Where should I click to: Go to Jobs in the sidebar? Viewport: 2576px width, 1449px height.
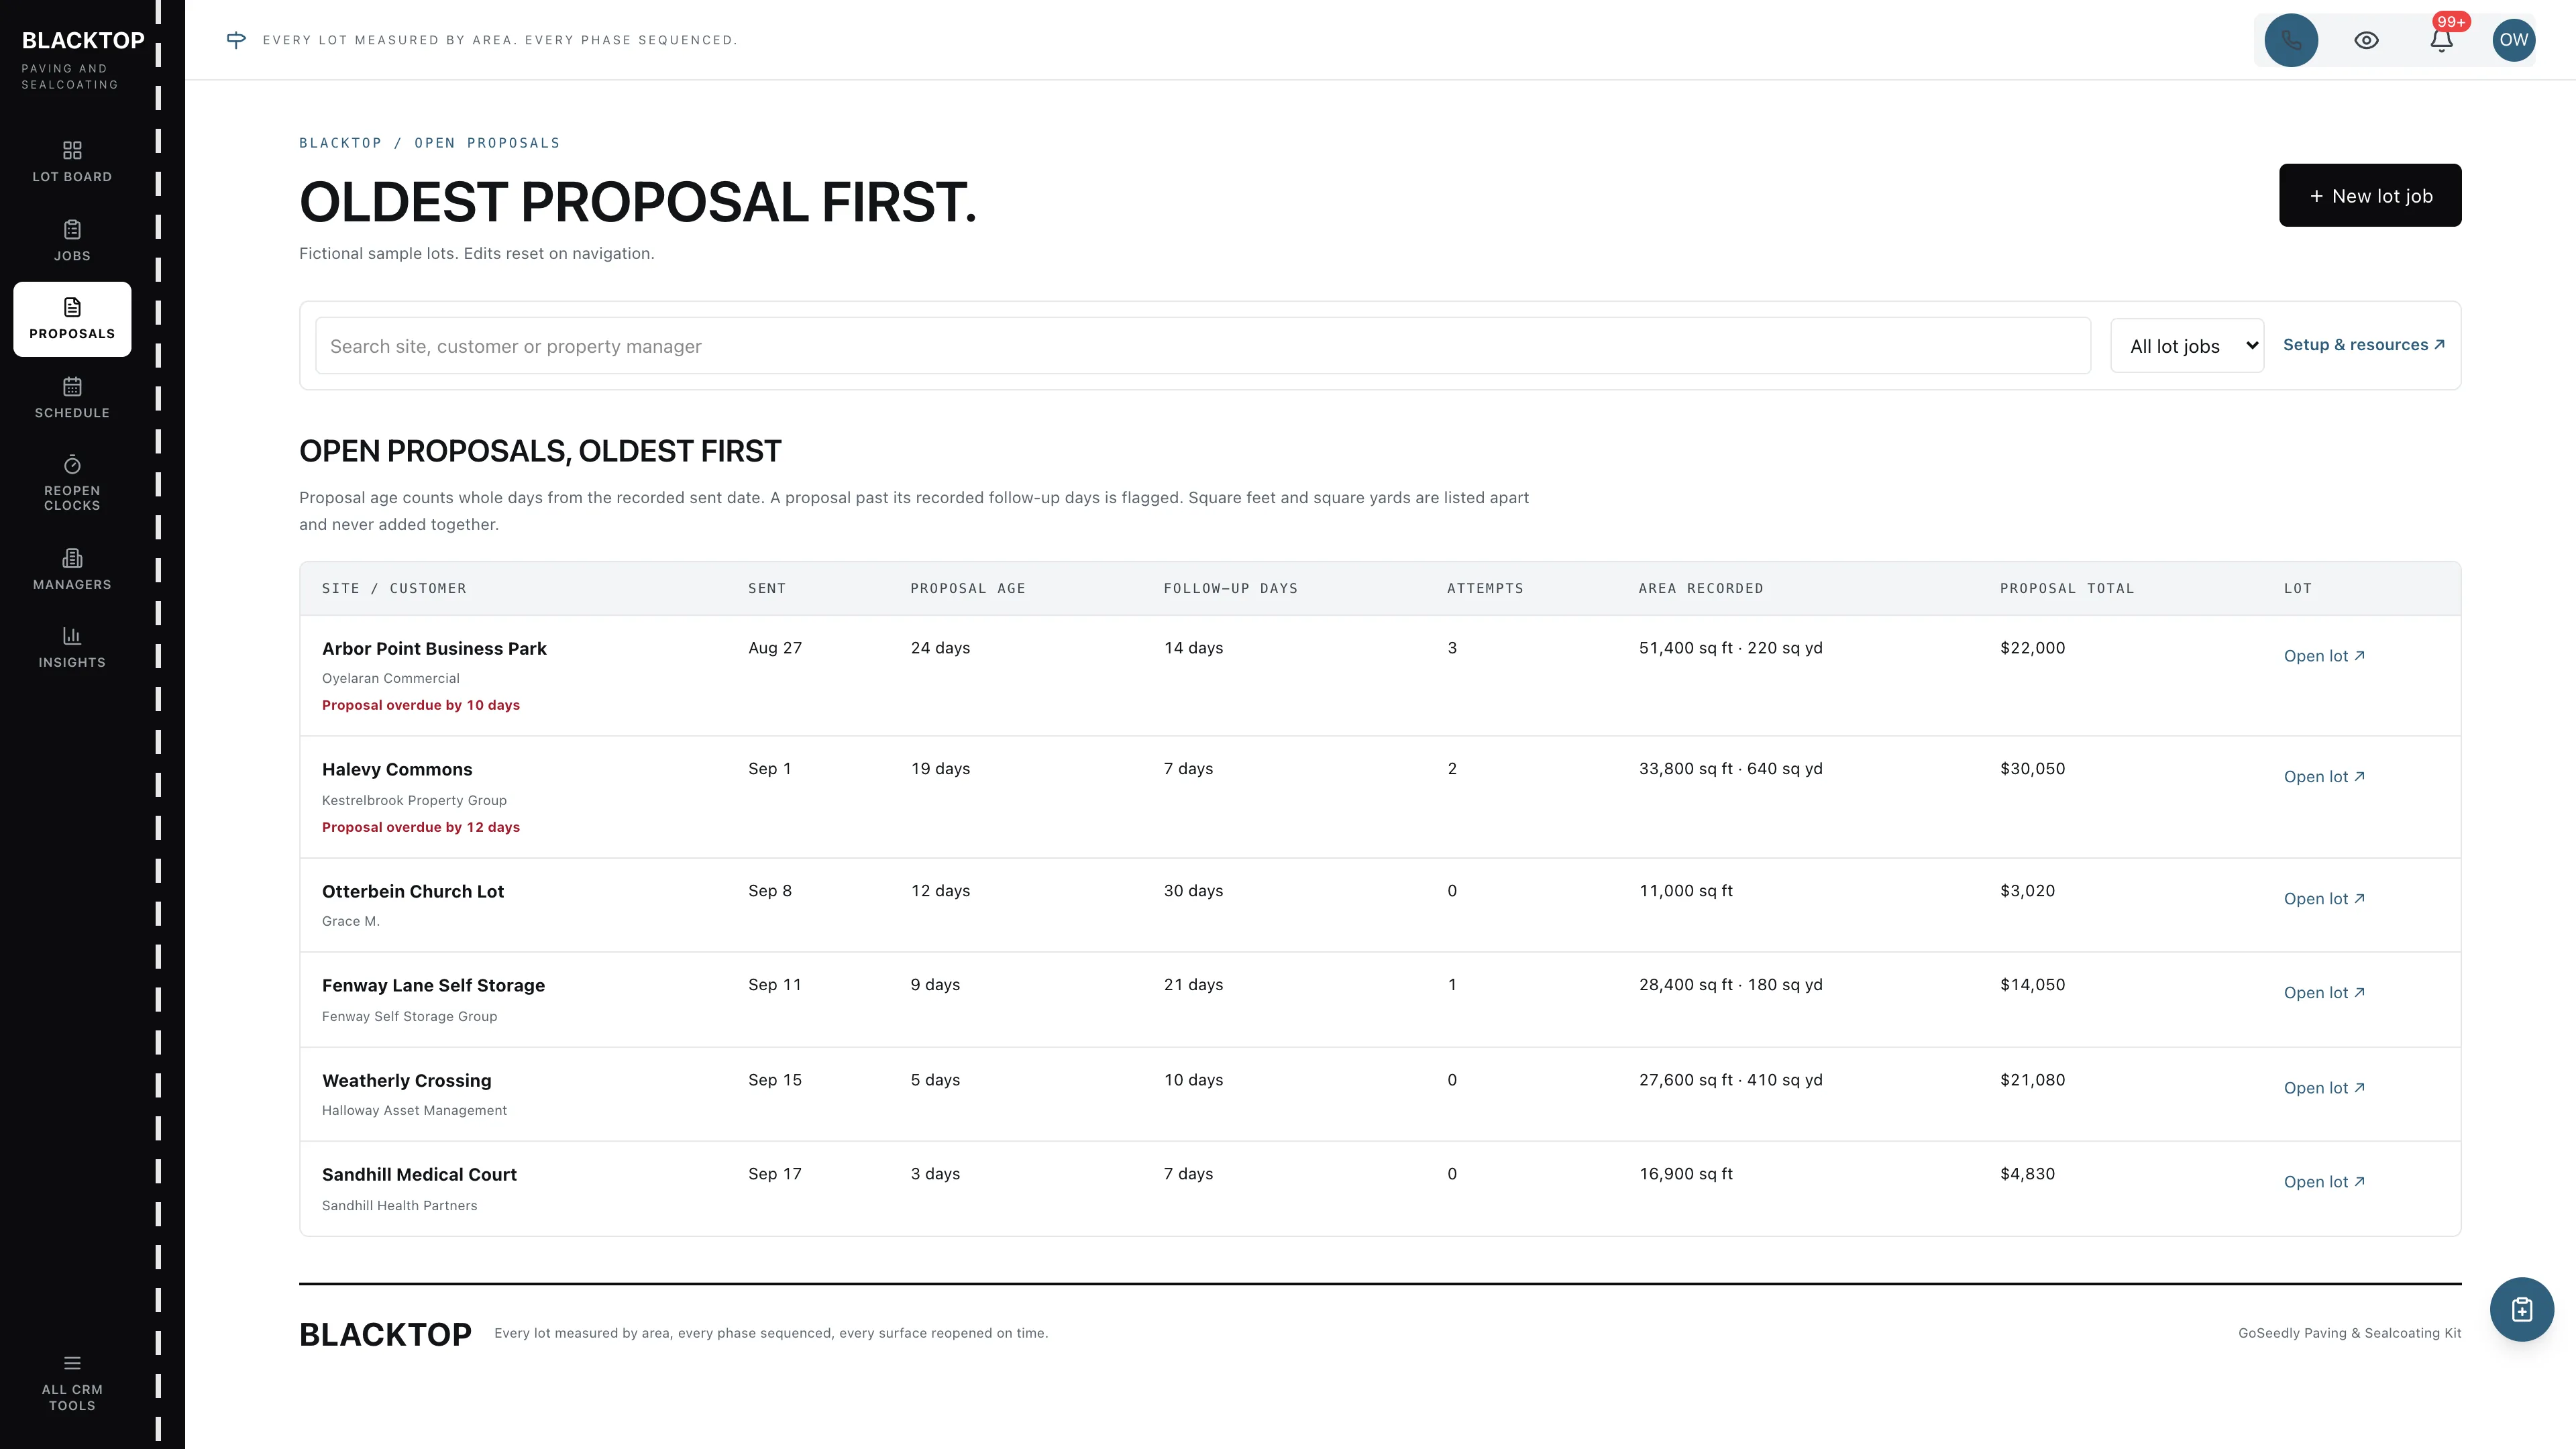pyautogui.click(x=72, y=240)
